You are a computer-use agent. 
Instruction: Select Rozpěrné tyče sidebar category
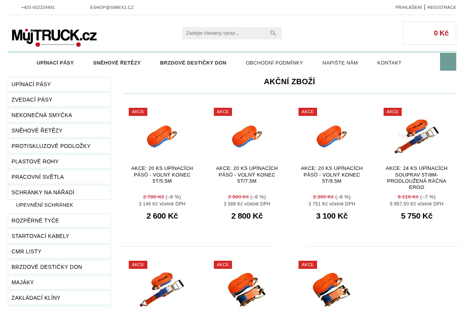click(x=59, y=221)
